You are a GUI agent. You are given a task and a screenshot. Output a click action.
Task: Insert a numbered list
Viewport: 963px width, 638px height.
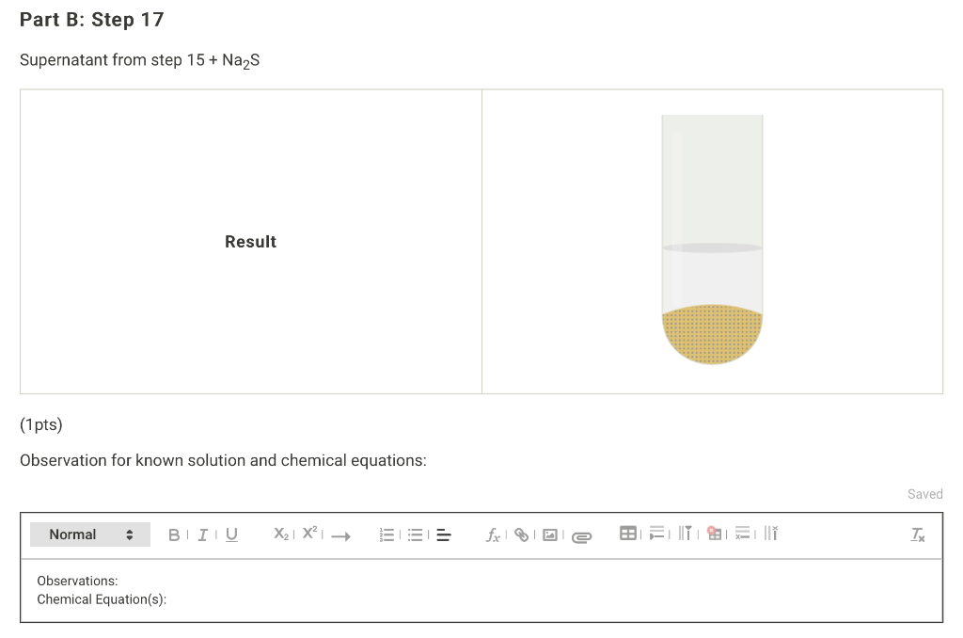[x=386, y=534]
